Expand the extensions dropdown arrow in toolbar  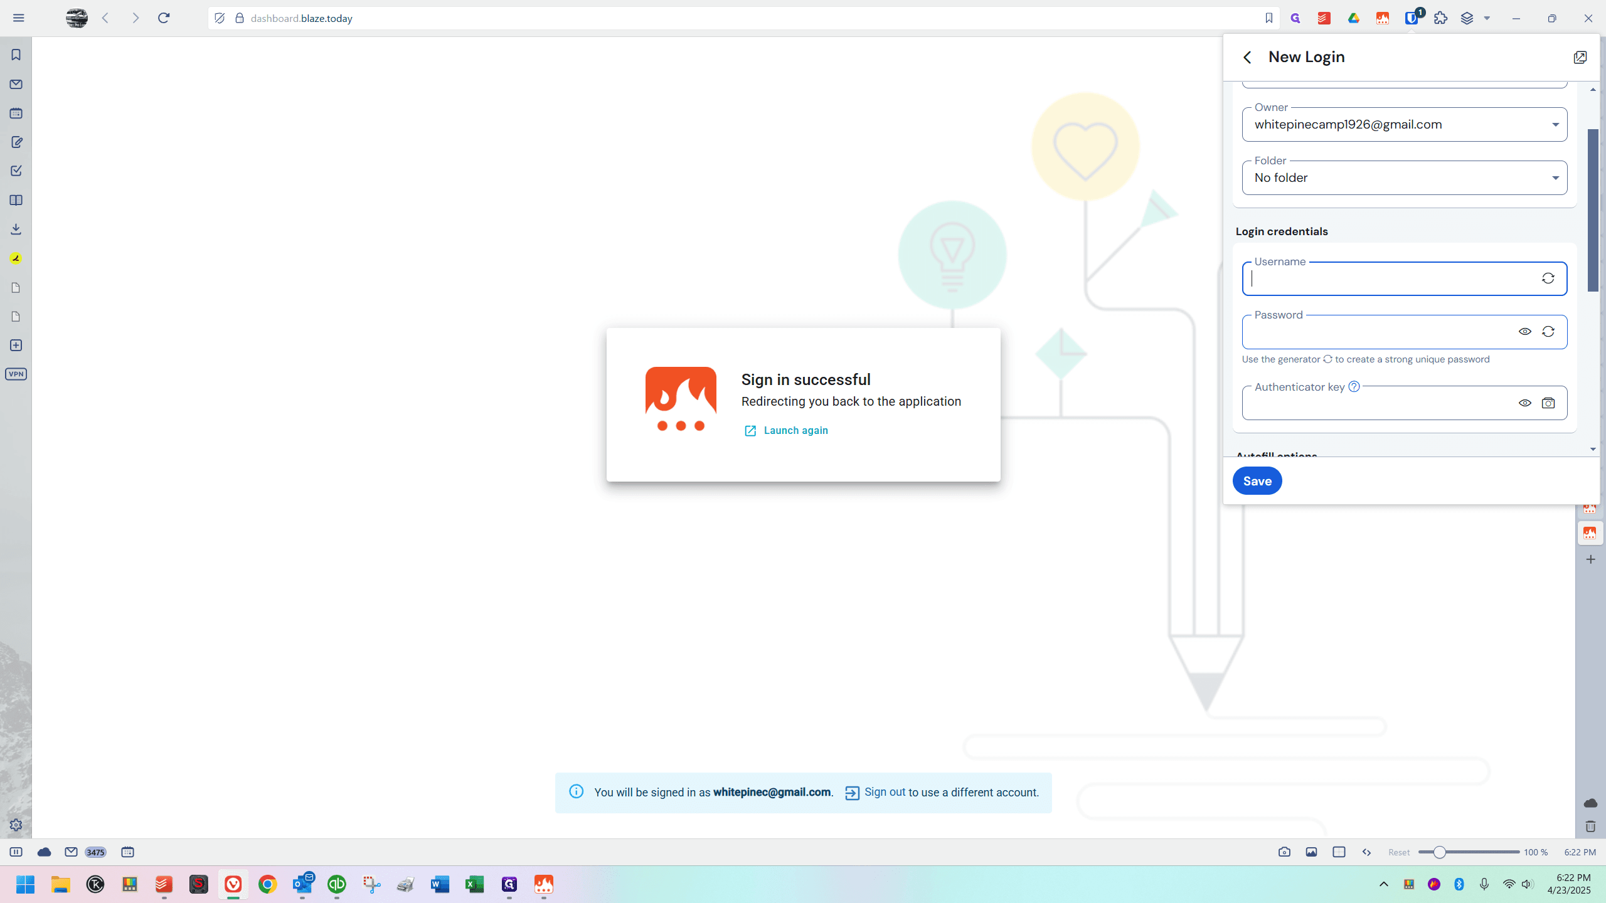pyautogui.click(x=1487, y=18)
